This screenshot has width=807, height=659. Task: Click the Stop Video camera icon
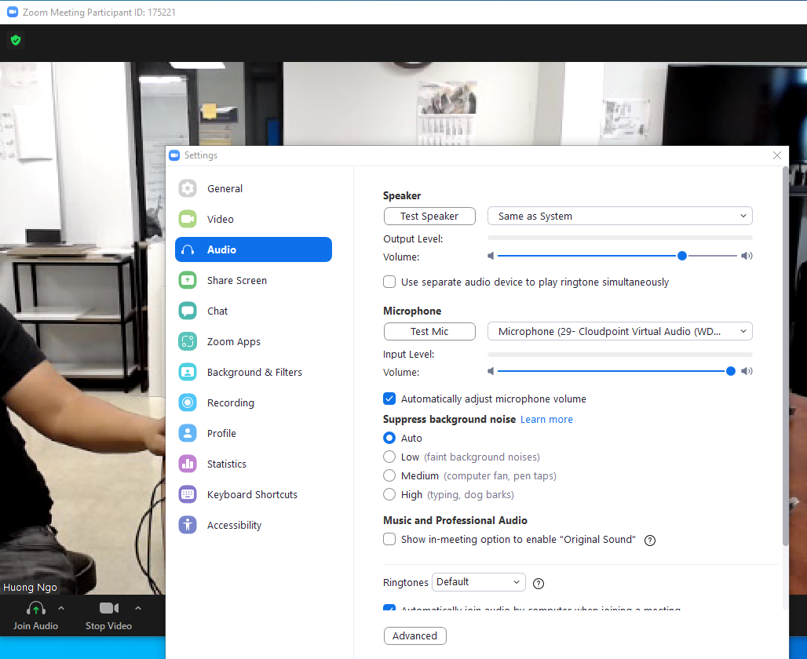[109, 608]
